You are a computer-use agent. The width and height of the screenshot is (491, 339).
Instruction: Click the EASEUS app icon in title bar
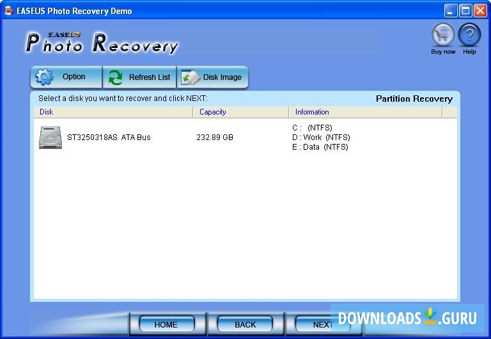pos(9,11)
